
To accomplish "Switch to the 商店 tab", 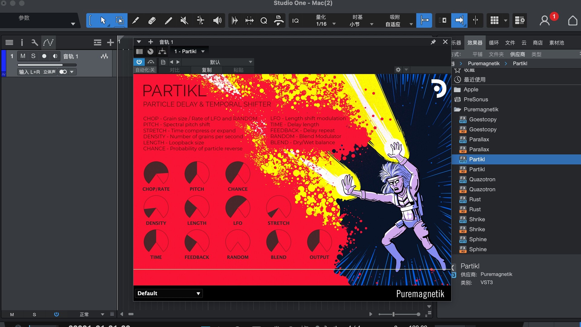I will coord(538,43).
